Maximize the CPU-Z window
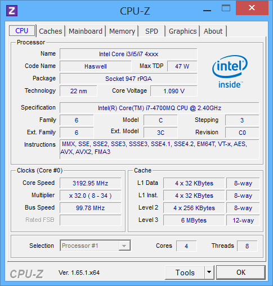 (x=226, y=8)
